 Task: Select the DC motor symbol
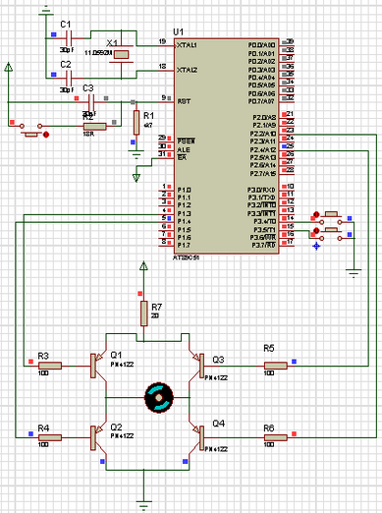pyautogui.click(x=159, y=398)
